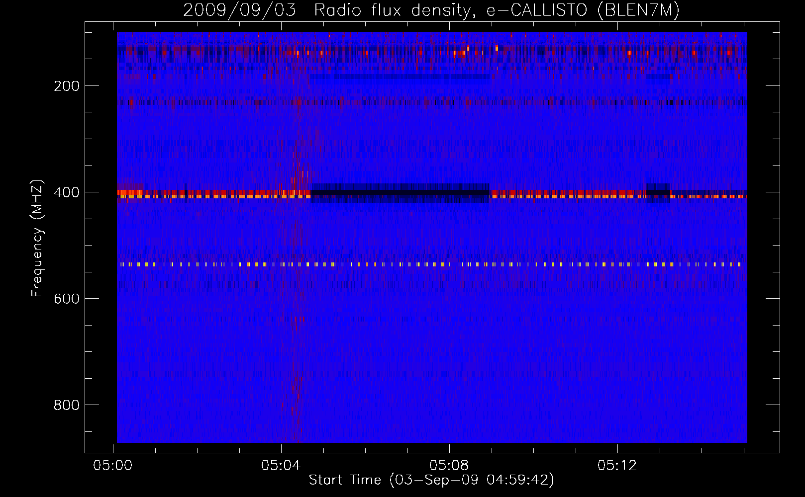The image size is (805, 497).
Task: Click the 800 frequency tick label
Action: click(x=67, y=405)
